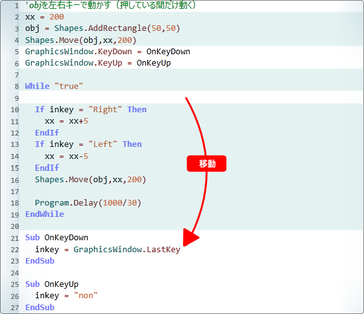The image size is (364, 314).
Task: Click "Sub OnKeyDown" declaration
Action: coord(57,238)
